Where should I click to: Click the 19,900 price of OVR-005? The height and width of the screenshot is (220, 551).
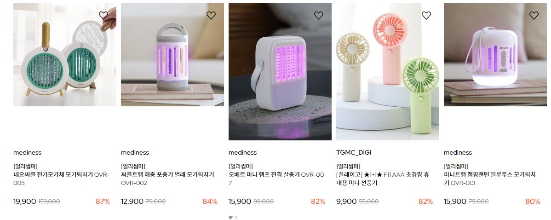click(x=24, y=202)
